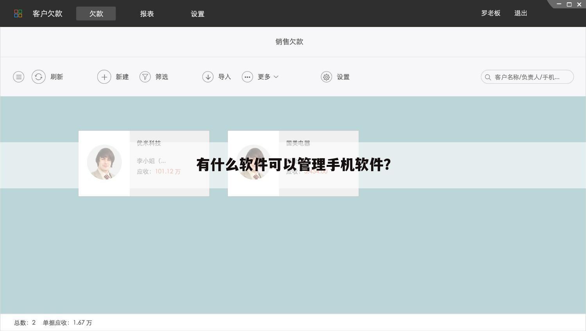Click the 导入 label
Screen dimensions: 586x331
point(225,77)
